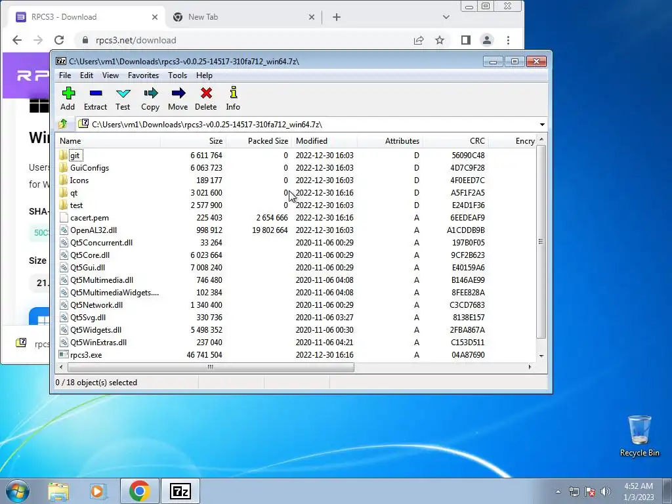
Task: Open the Favorites menu
Action: tap(144, 75)
